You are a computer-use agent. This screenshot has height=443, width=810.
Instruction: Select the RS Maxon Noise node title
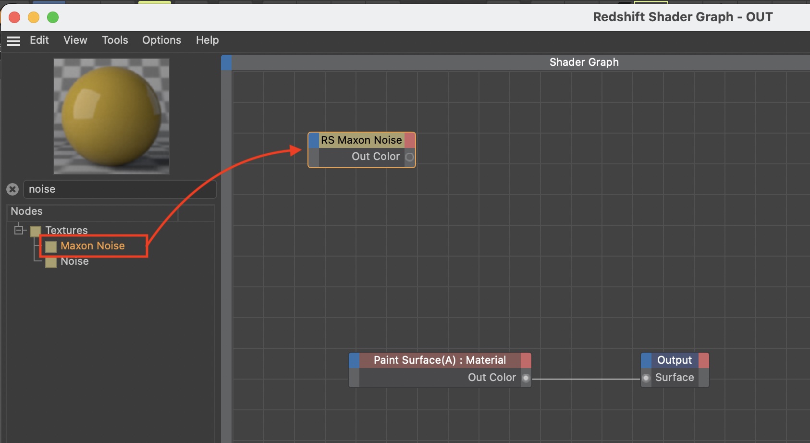[361, 140]
